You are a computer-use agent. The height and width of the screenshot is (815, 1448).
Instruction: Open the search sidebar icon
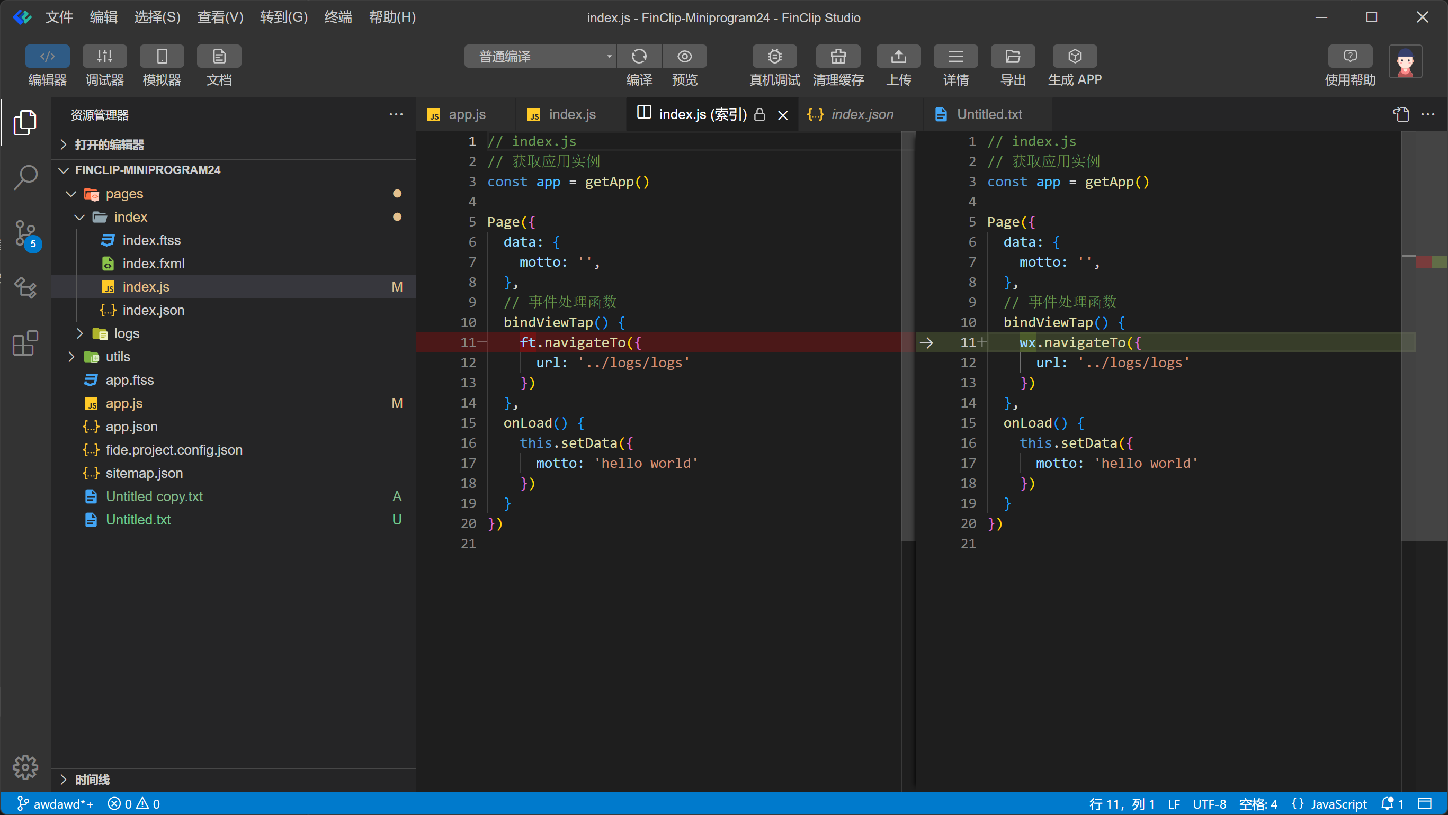point(26,177)
